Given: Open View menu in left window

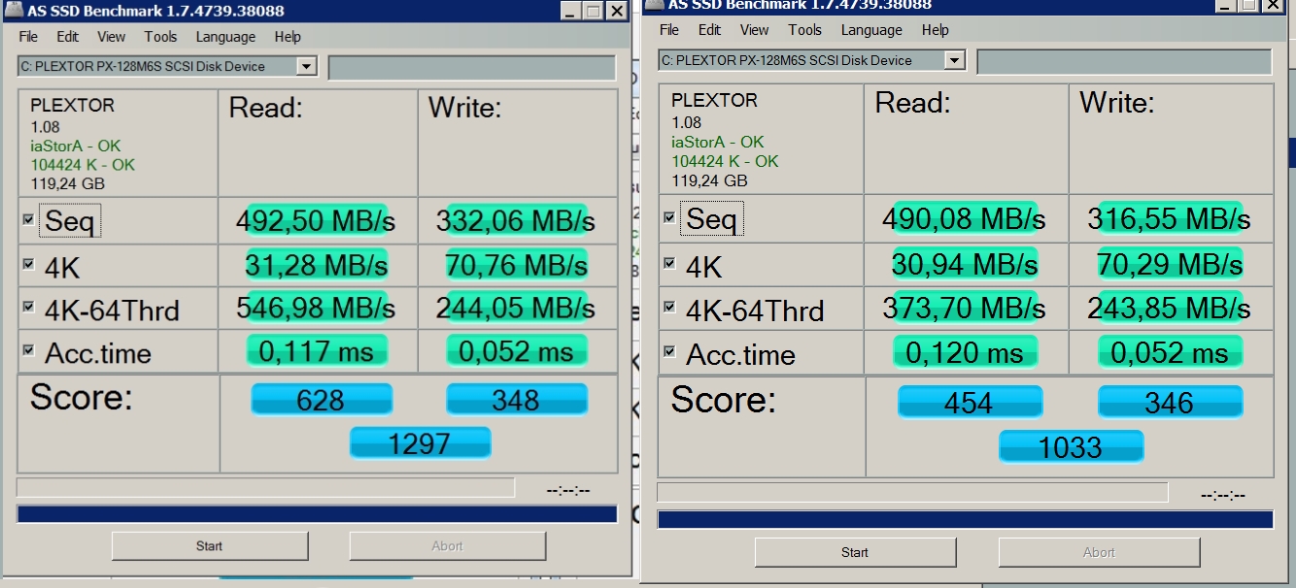Looking at the screenshot, I should (x=111, y=37).
